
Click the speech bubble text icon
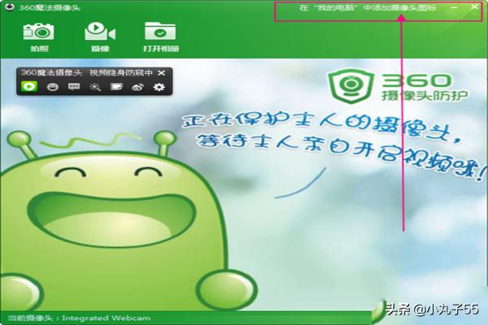pyautogui.click(x=74, y=87)
